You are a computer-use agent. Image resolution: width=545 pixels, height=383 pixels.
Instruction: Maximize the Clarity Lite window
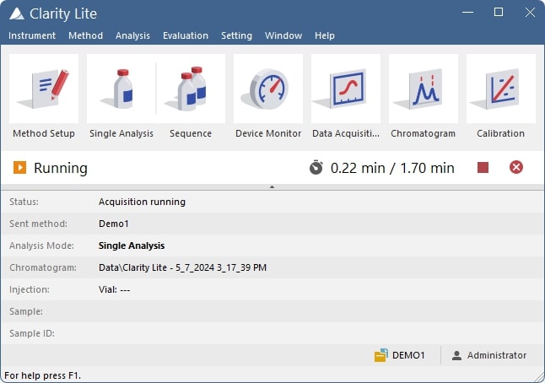[x=499, y=13]
